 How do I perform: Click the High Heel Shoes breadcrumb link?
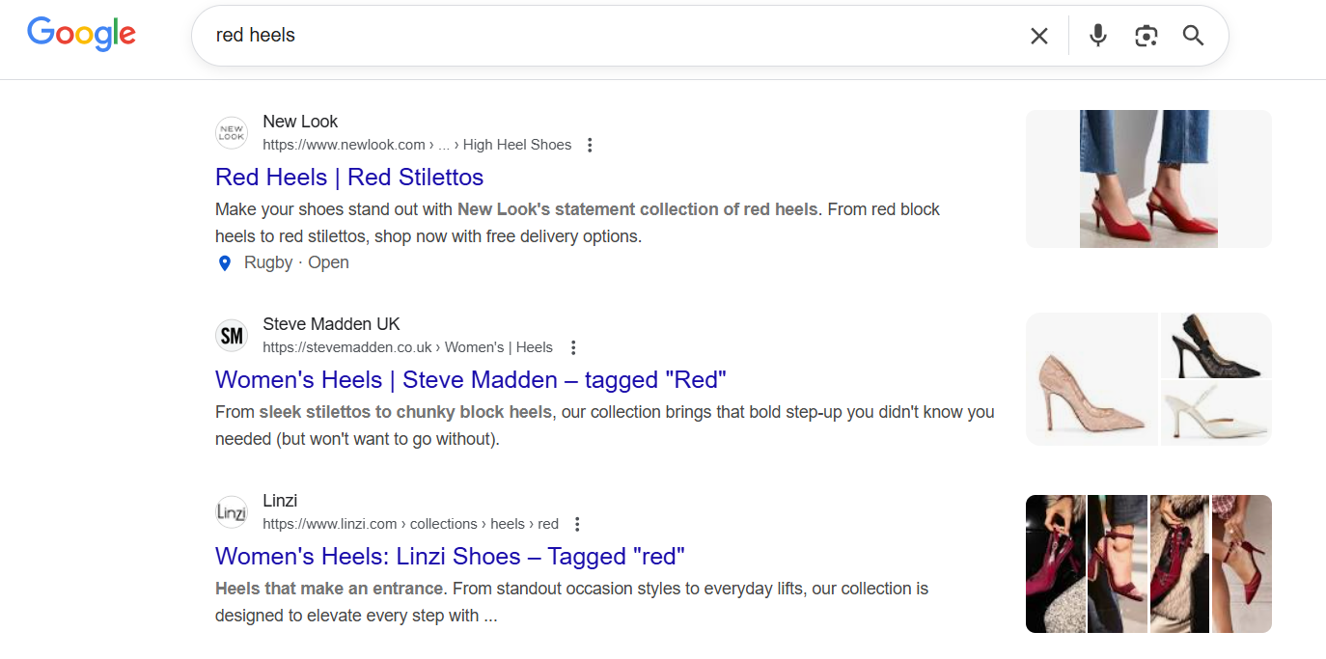pyautogui.click(x=517, y=144)
